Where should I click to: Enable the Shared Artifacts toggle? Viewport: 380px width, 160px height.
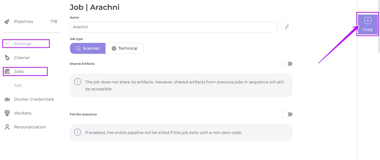pos(287,64)
